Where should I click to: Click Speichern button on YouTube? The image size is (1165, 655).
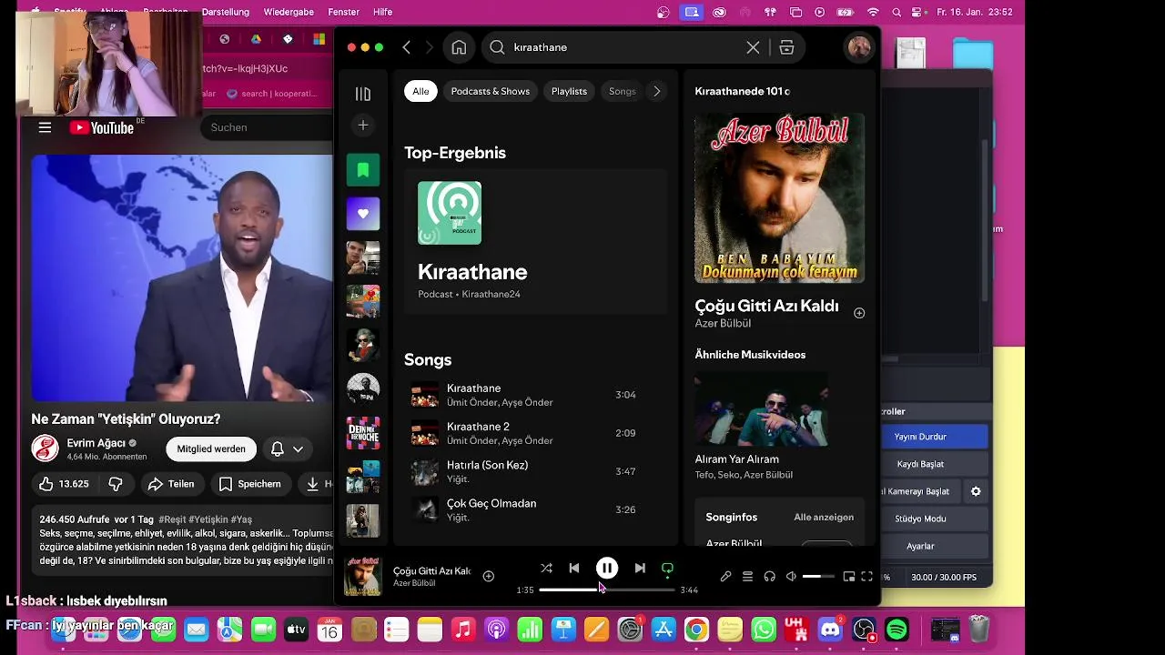pyautogui.click(x=250, y=484)
